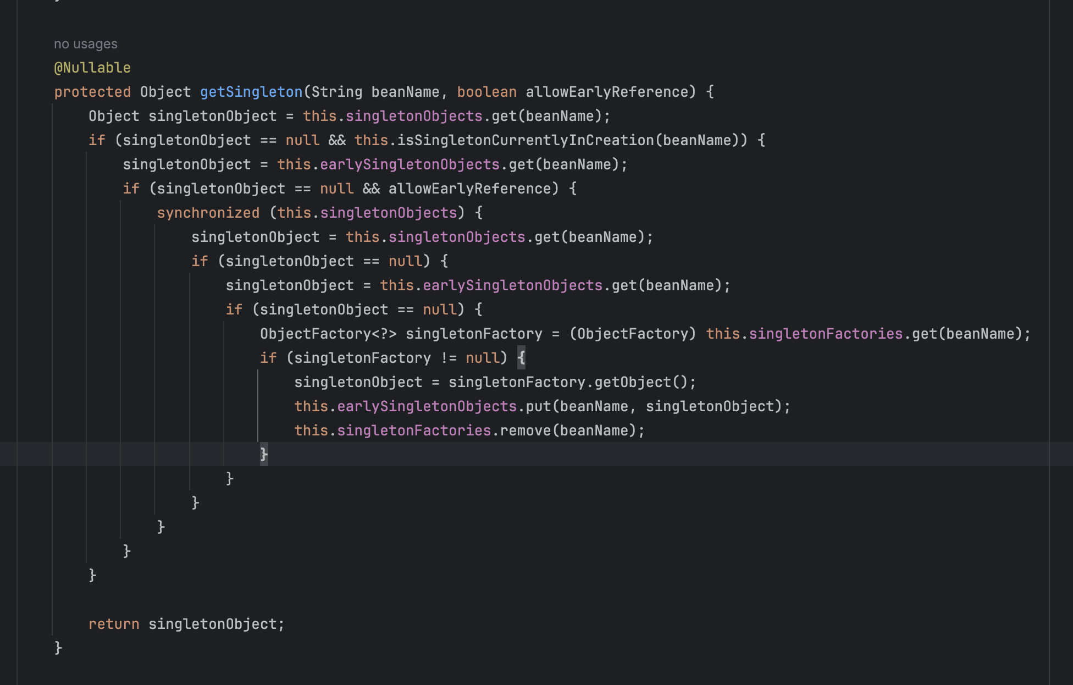This screenshot has height=685, width=1073.
Task: Open the "no usages" hint above getSingleton
Action: tap(86, 44)
